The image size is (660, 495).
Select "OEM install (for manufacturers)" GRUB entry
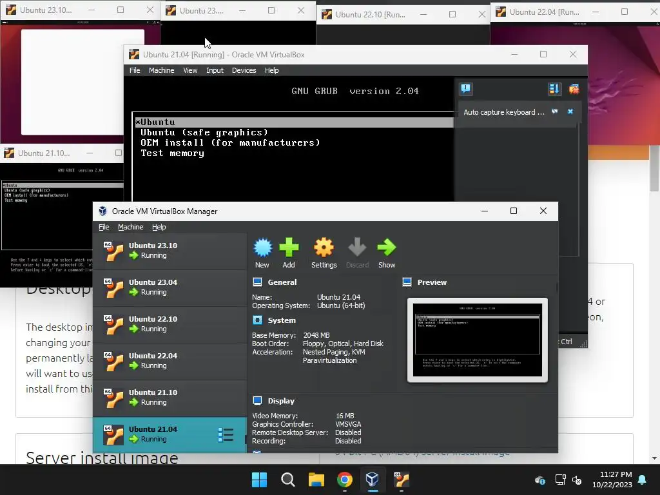[x=230, y=142]
